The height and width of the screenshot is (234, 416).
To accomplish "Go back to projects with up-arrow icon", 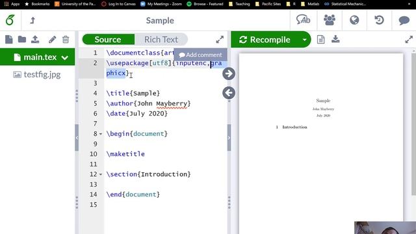I will 32,20.
